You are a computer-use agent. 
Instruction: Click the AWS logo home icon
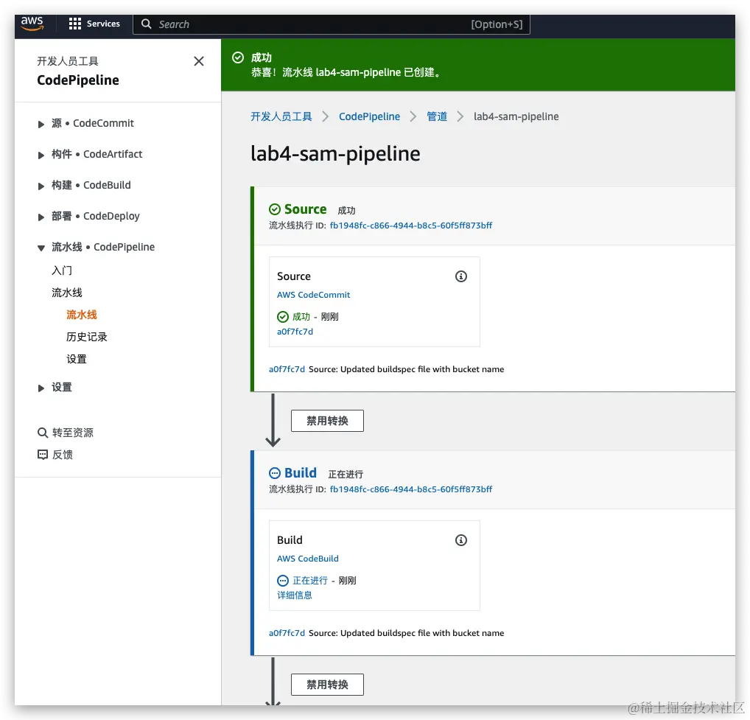tap(32, 24)
